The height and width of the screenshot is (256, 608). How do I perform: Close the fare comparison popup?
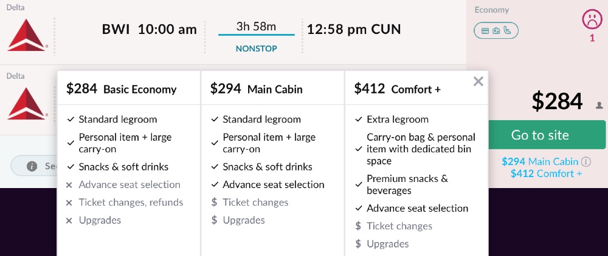click(478, 81)
